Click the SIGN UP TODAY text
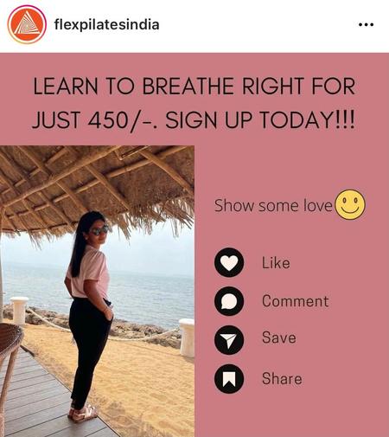This screenshot has height=437, width=389. 260,120
